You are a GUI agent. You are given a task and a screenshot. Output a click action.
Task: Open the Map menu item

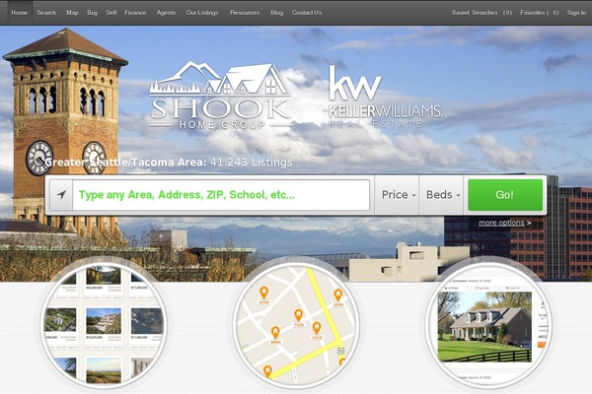coord(72,13)
